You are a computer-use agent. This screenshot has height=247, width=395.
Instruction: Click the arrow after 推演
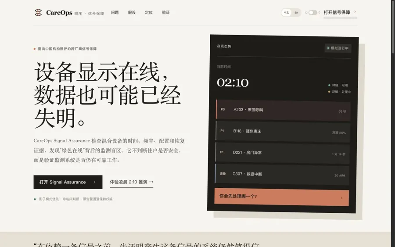coord(151,182)
